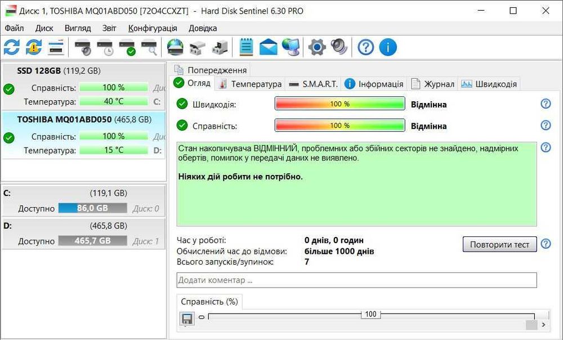Click the refresh disk status toolbar icon
Screen dimensions: 563x340
(11, 47)
